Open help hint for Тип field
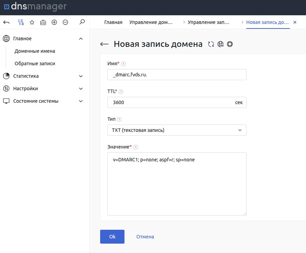 point(119,119)
